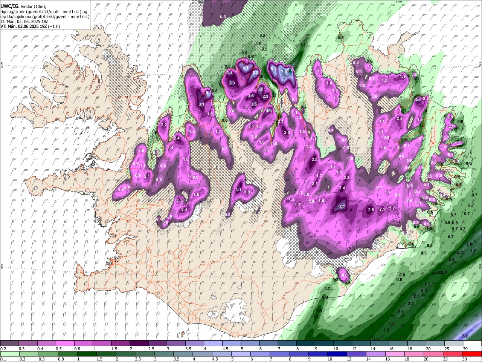The height and width of the screenshot is (362, 482).
Task: Select the lower-row pink swatch starting at 18
Action: 414,354
